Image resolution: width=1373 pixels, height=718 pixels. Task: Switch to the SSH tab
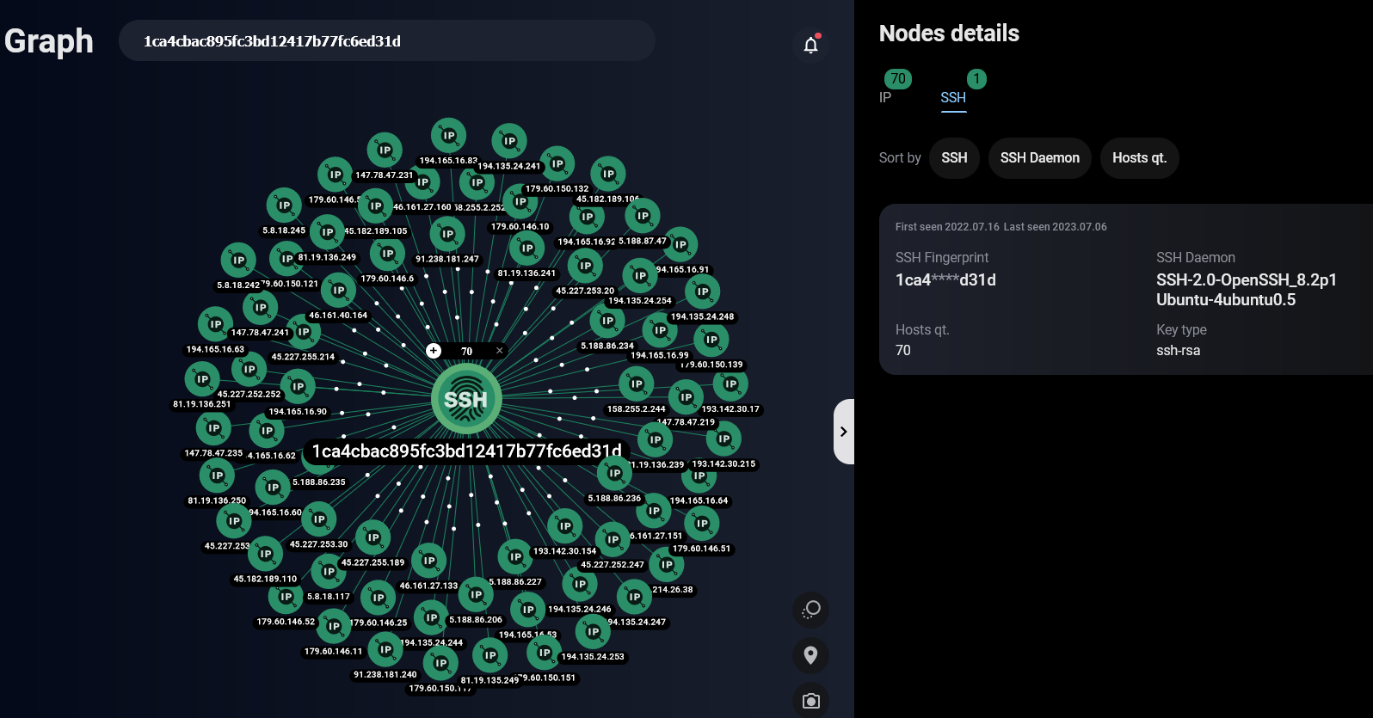tap(952, 97)
